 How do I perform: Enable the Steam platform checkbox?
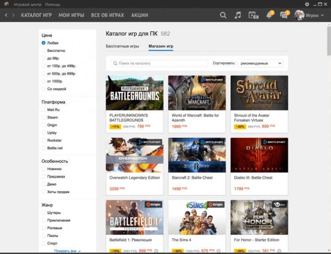coord(44,117)
